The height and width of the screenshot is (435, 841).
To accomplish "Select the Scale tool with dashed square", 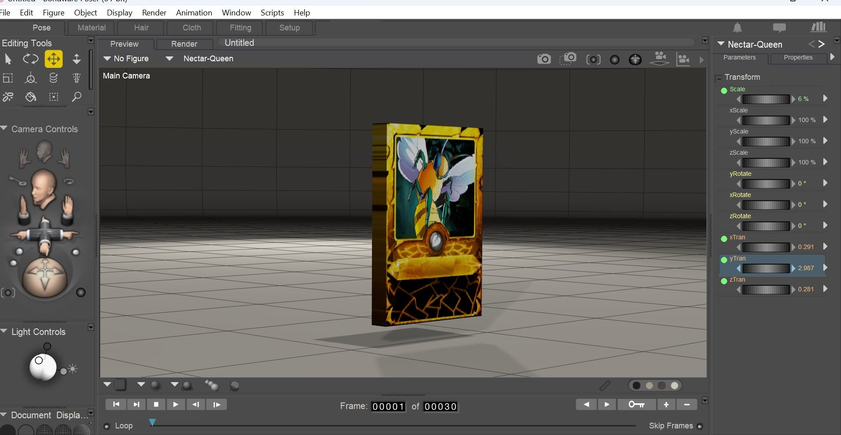I will (8, 78).
